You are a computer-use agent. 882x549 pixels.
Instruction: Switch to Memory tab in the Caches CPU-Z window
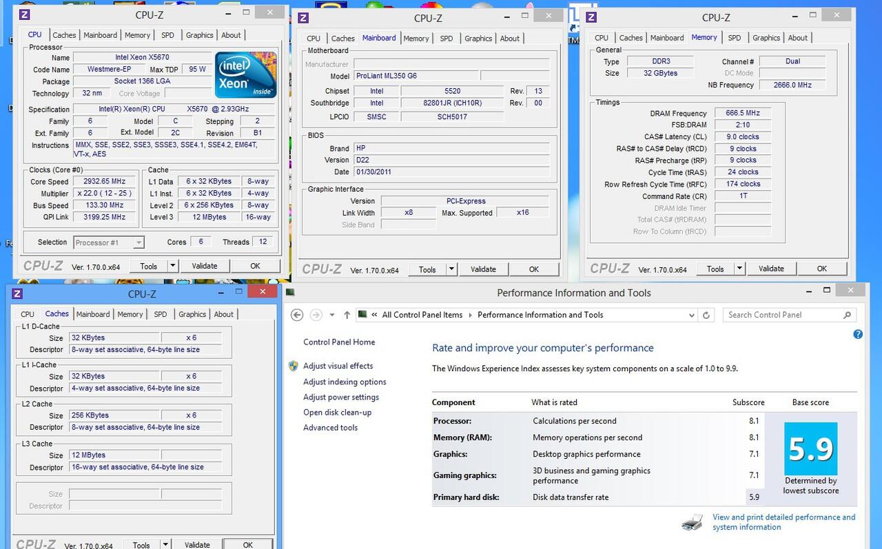click(x=130, y=314)
